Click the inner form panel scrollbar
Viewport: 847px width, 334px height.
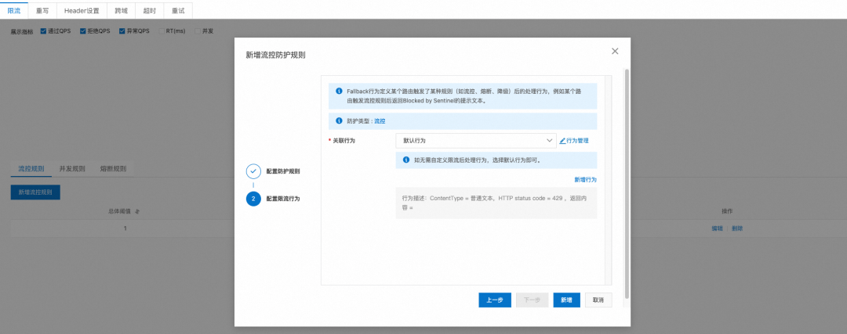coord(609,180)
